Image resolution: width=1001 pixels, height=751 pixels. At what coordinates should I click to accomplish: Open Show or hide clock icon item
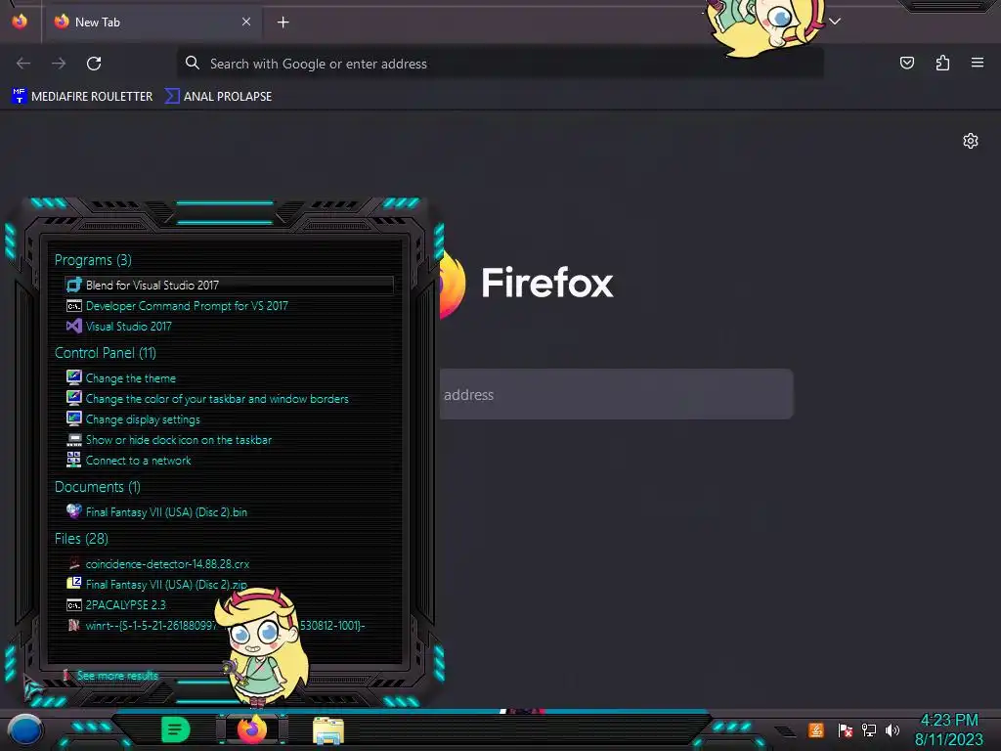(x=170, y=440)
